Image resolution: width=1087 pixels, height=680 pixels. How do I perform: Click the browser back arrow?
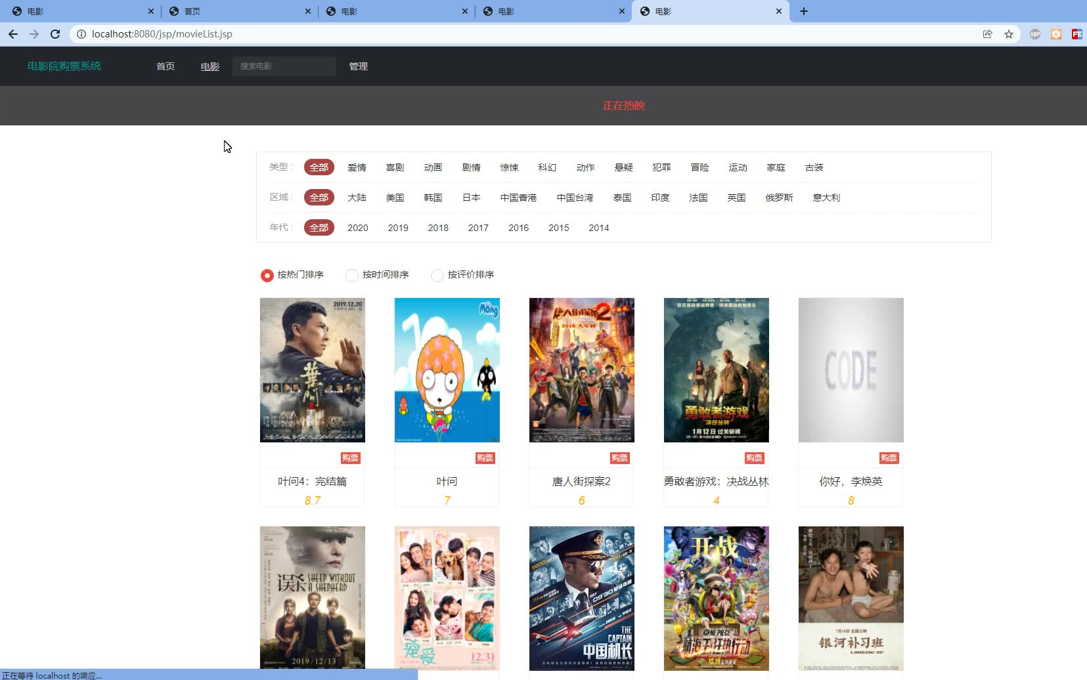coord(13,34)
